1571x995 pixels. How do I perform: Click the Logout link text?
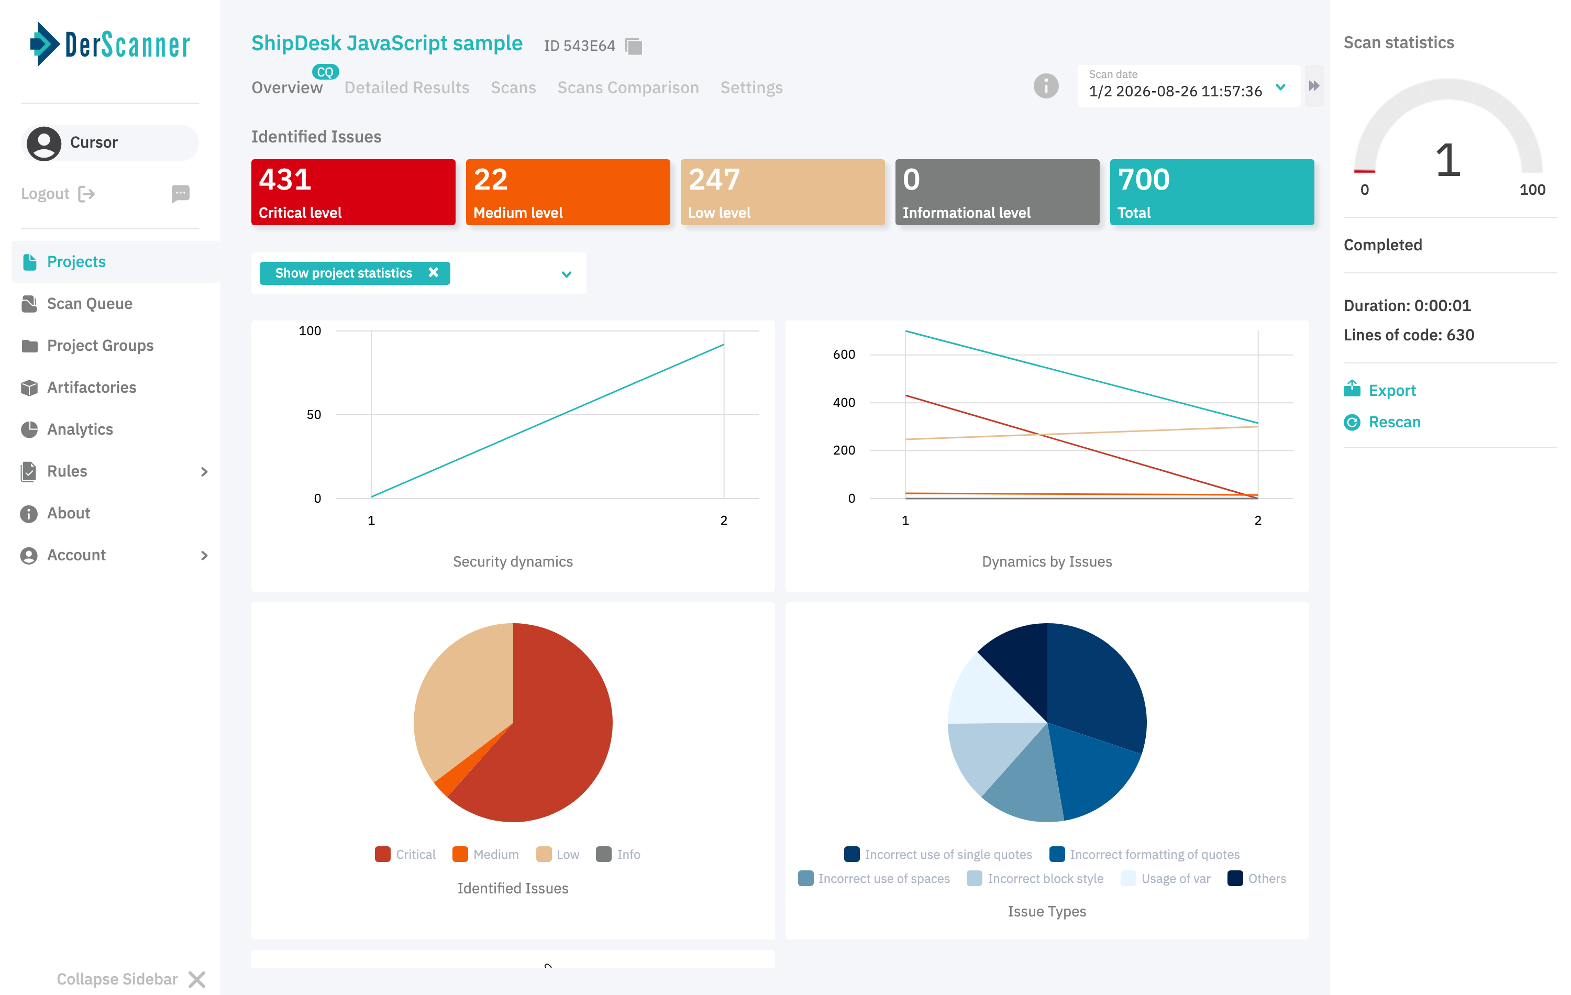(x=45, y=194)
